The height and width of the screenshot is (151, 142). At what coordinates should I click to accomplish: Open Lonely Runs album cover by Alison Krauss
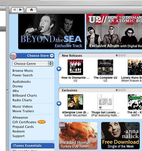coord(135,67)
